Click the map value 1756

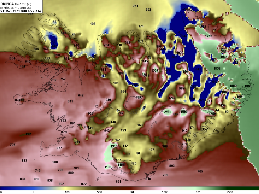pyautogui.click(x=208, y=36)
